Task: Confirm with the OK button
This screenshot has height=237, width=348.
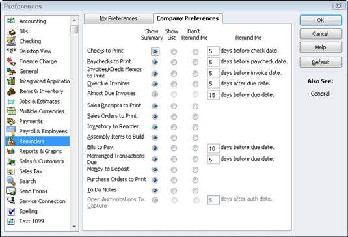Action: tap(321, 20)
